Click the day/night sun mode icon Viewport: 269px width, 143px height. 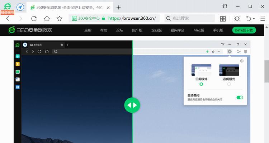pos(237,19)
